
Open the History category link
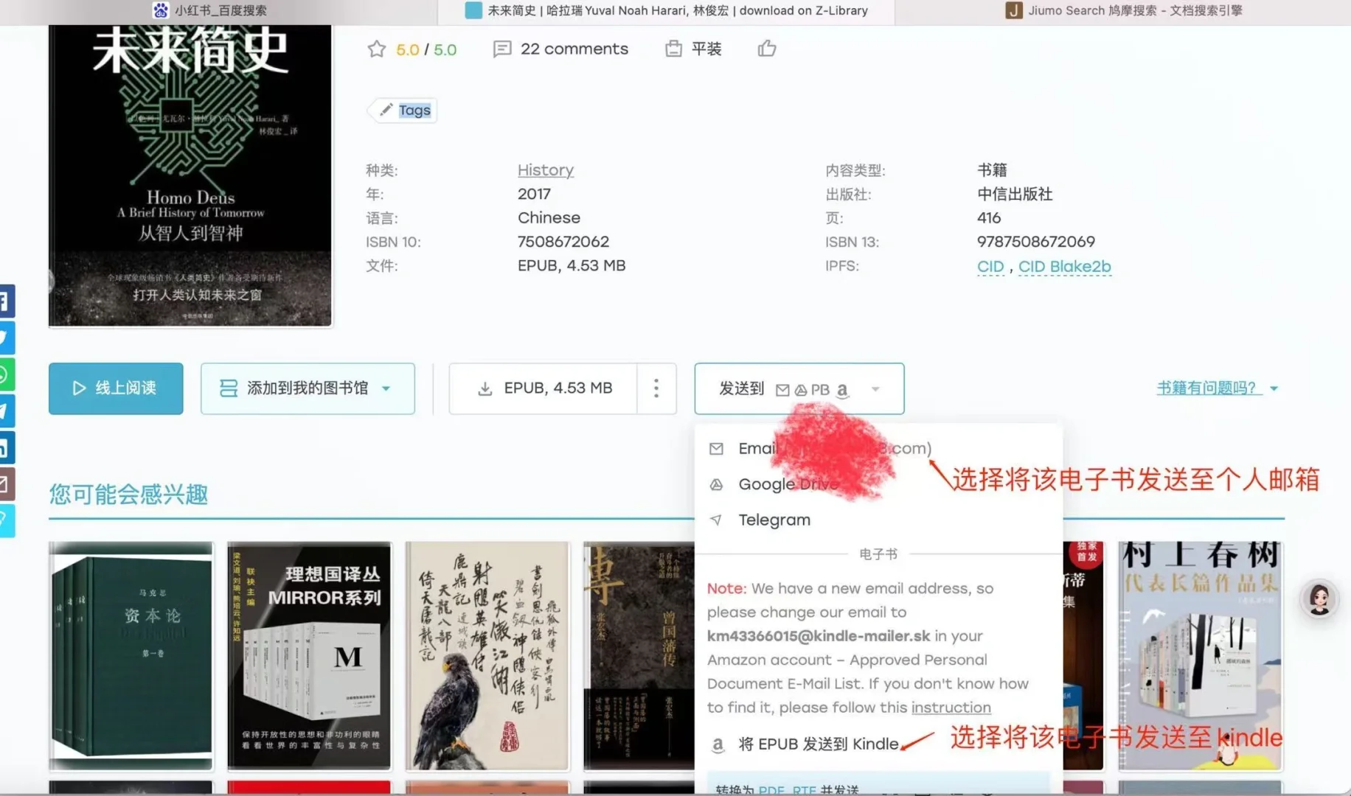pos(546,170)
